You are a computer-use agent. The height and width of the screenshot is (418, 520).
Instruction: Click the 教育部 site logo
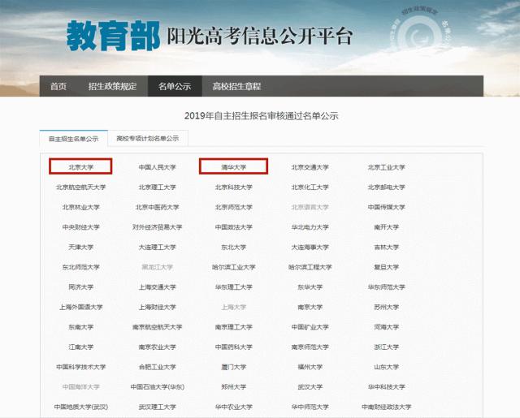tap(114, 36)
